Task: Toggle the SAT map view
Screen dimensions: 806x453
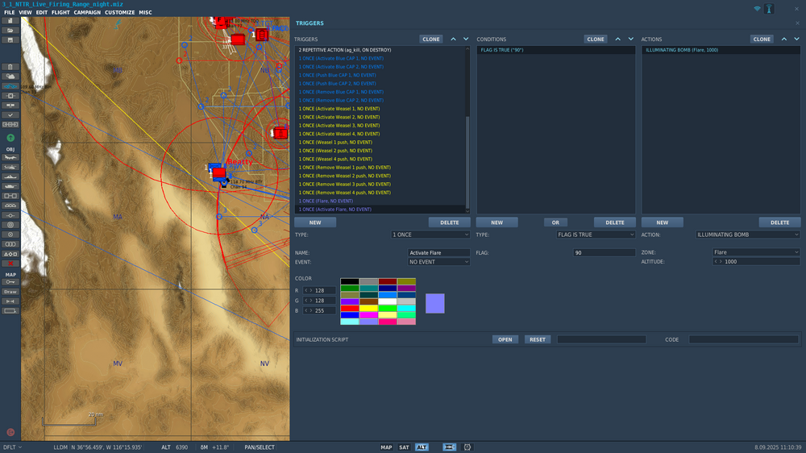Action: tap(404, 447)
